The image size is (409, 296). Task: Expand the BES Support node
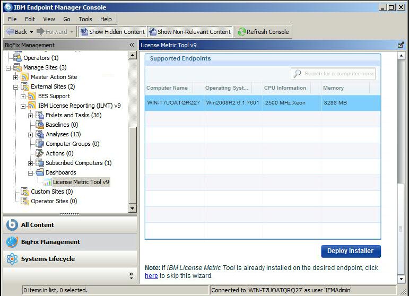click(x=23, y=97)
